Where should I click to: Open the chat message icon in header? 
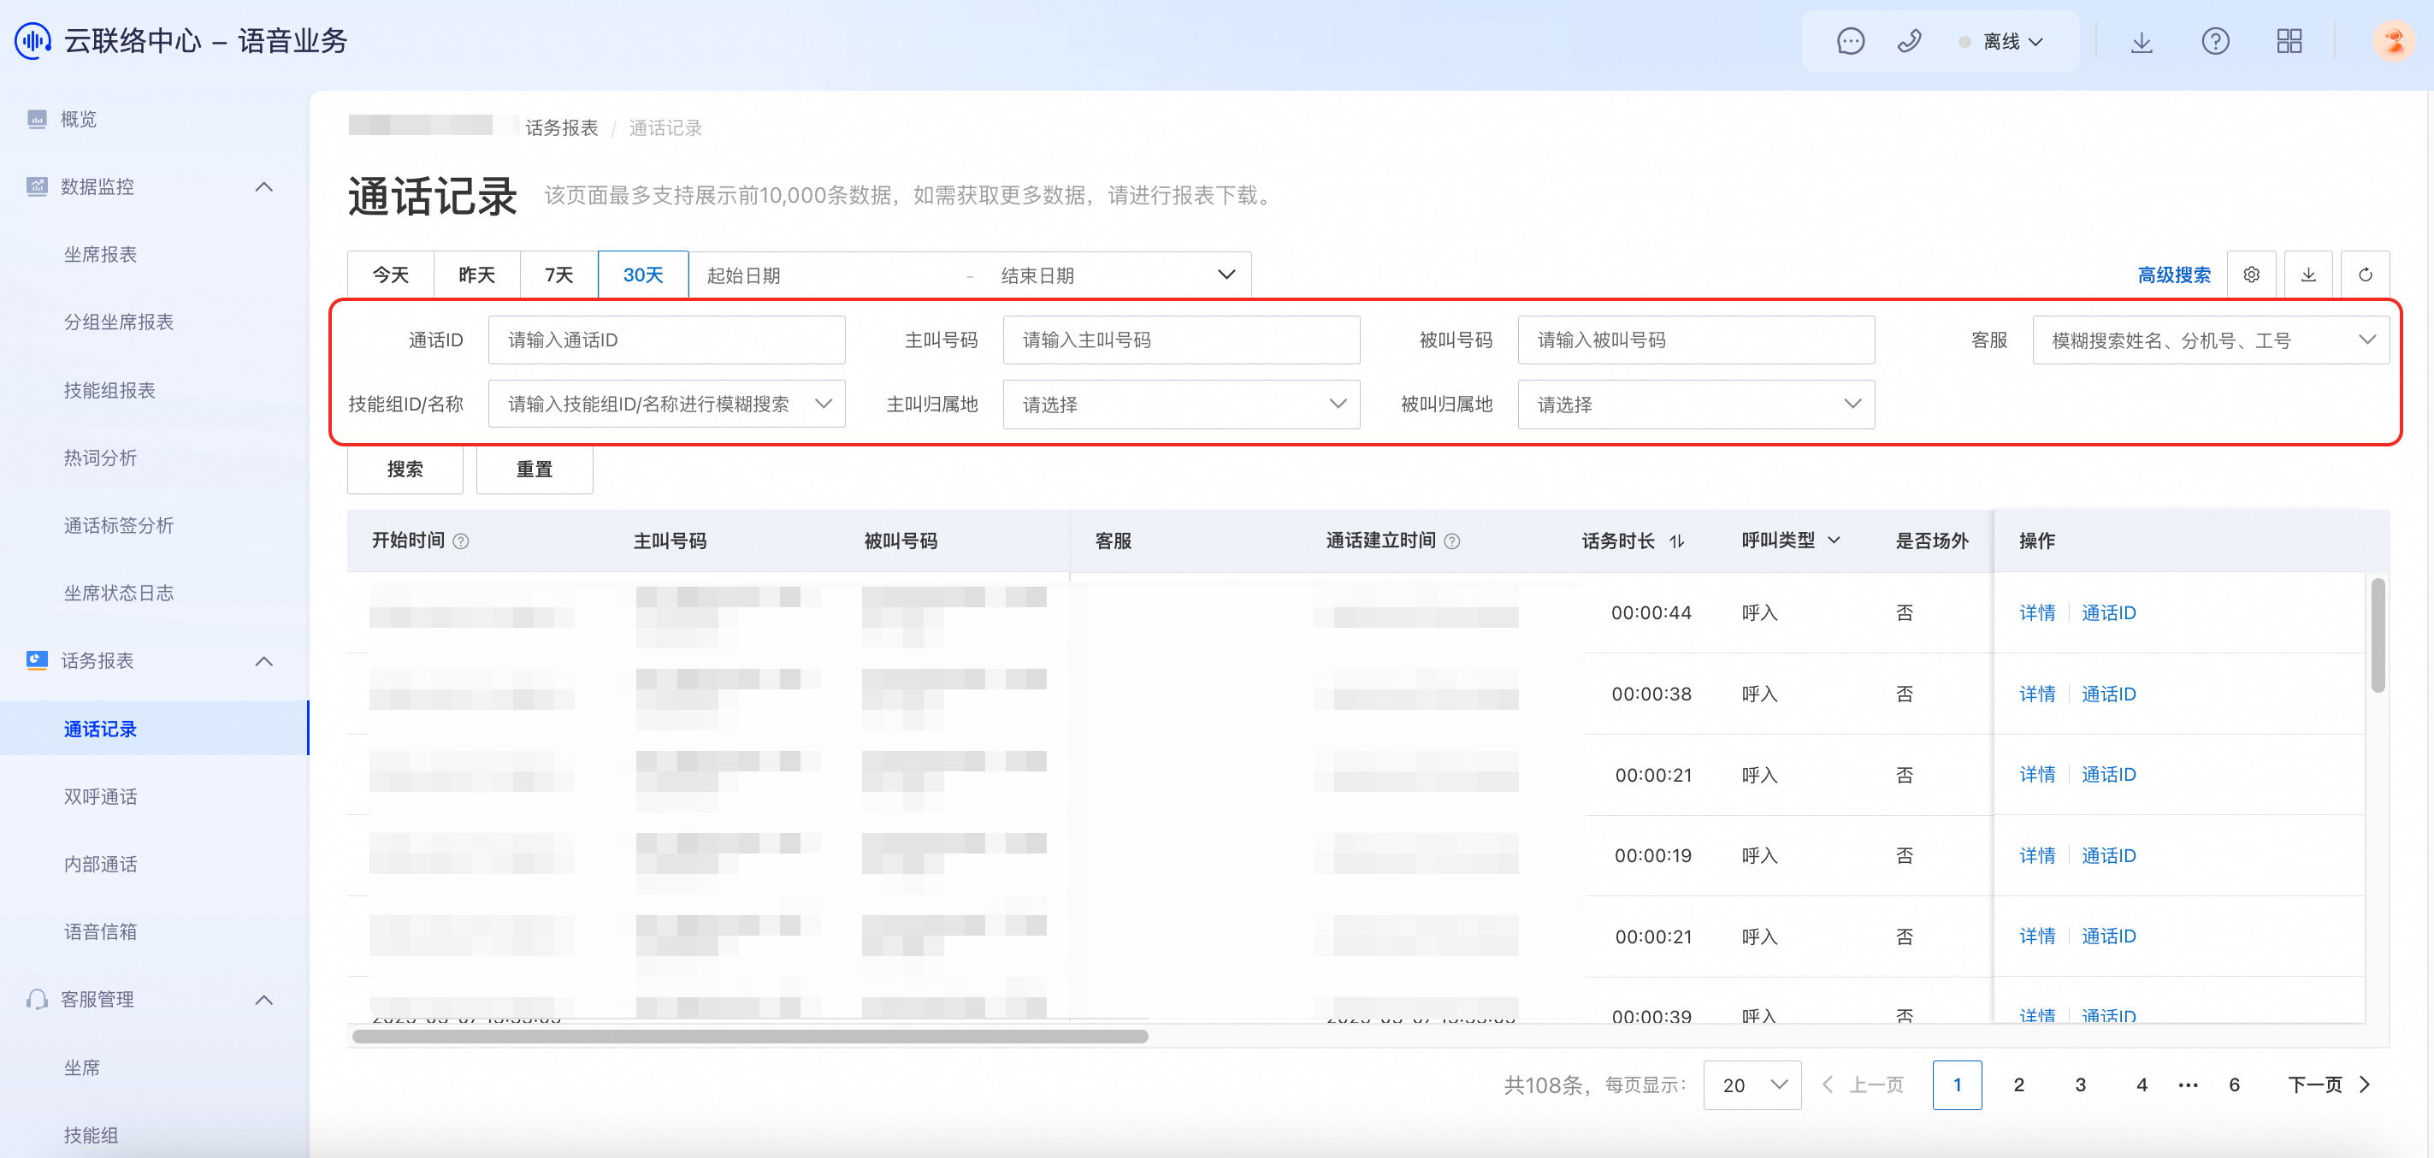pos(1850,42)
